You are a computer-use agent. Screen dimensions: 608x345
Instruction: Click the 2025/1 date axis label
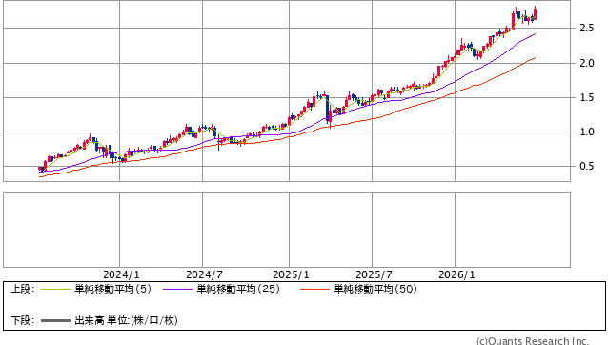tap(292, 274)
